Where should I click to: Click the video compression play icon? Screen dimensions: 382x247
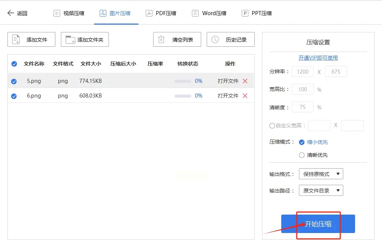(x=56, y=13)
